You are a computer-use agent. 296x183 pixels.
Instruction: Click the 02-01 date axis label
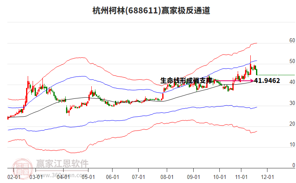tap(14, 177)
